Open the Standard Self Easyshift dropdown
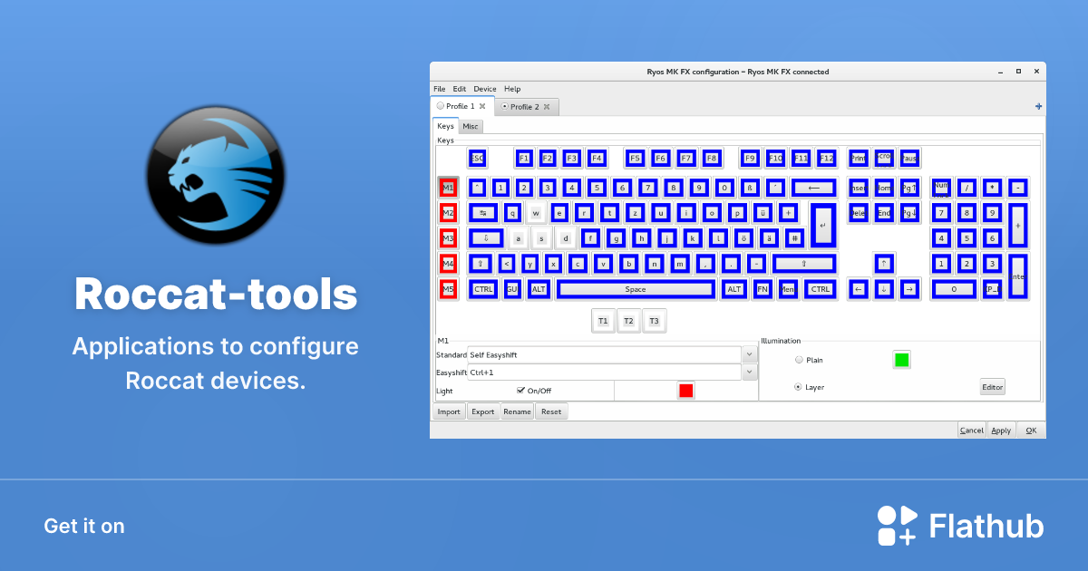 click(749, 354)
